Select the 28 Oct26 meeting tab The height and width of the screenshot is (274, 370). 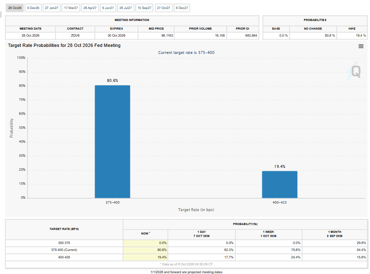pos(15,8)
